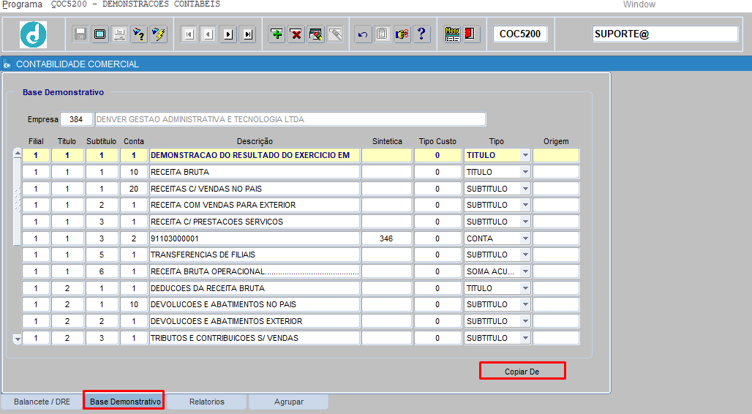
Task: Click the clear record eraser icon
Action: click(316, 34)
